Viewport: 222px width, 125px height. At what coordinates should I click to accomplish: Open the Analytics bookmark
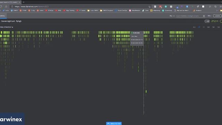click(x=197, y=10)
